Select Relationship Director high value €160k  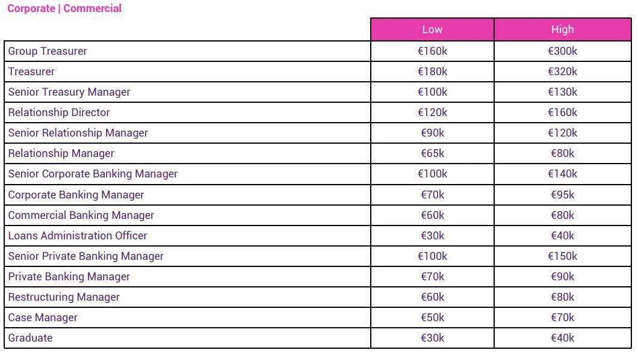pos(562,112)
